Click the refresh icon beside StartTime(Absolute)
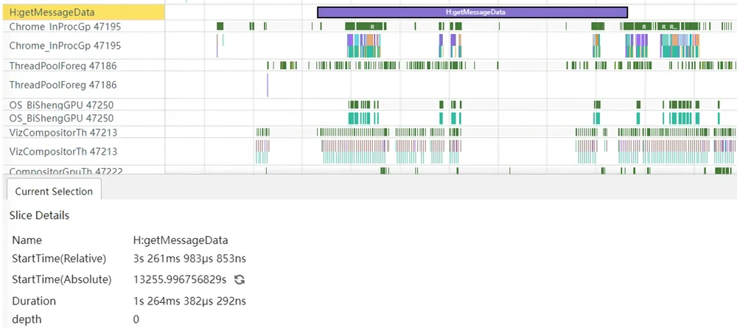Viewport: 737px width, 328px height. click(x=240, y=279)
